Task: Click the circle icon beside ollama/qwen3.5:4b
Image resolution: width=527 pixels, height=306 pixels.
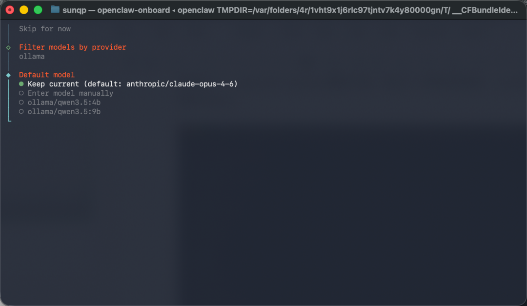Action: [x=21, y=102]
